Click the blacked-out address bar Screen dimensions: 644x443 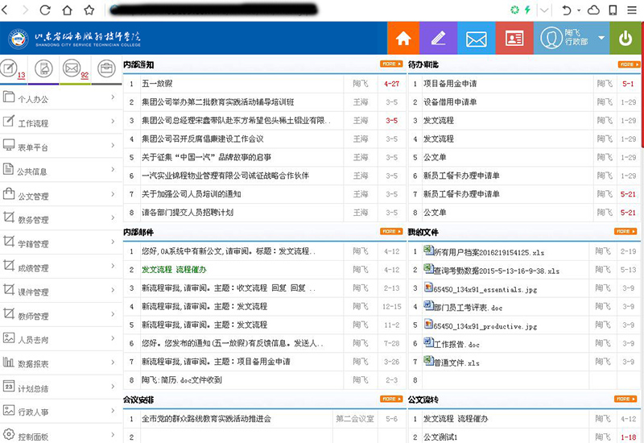click(x=213, y=10)
